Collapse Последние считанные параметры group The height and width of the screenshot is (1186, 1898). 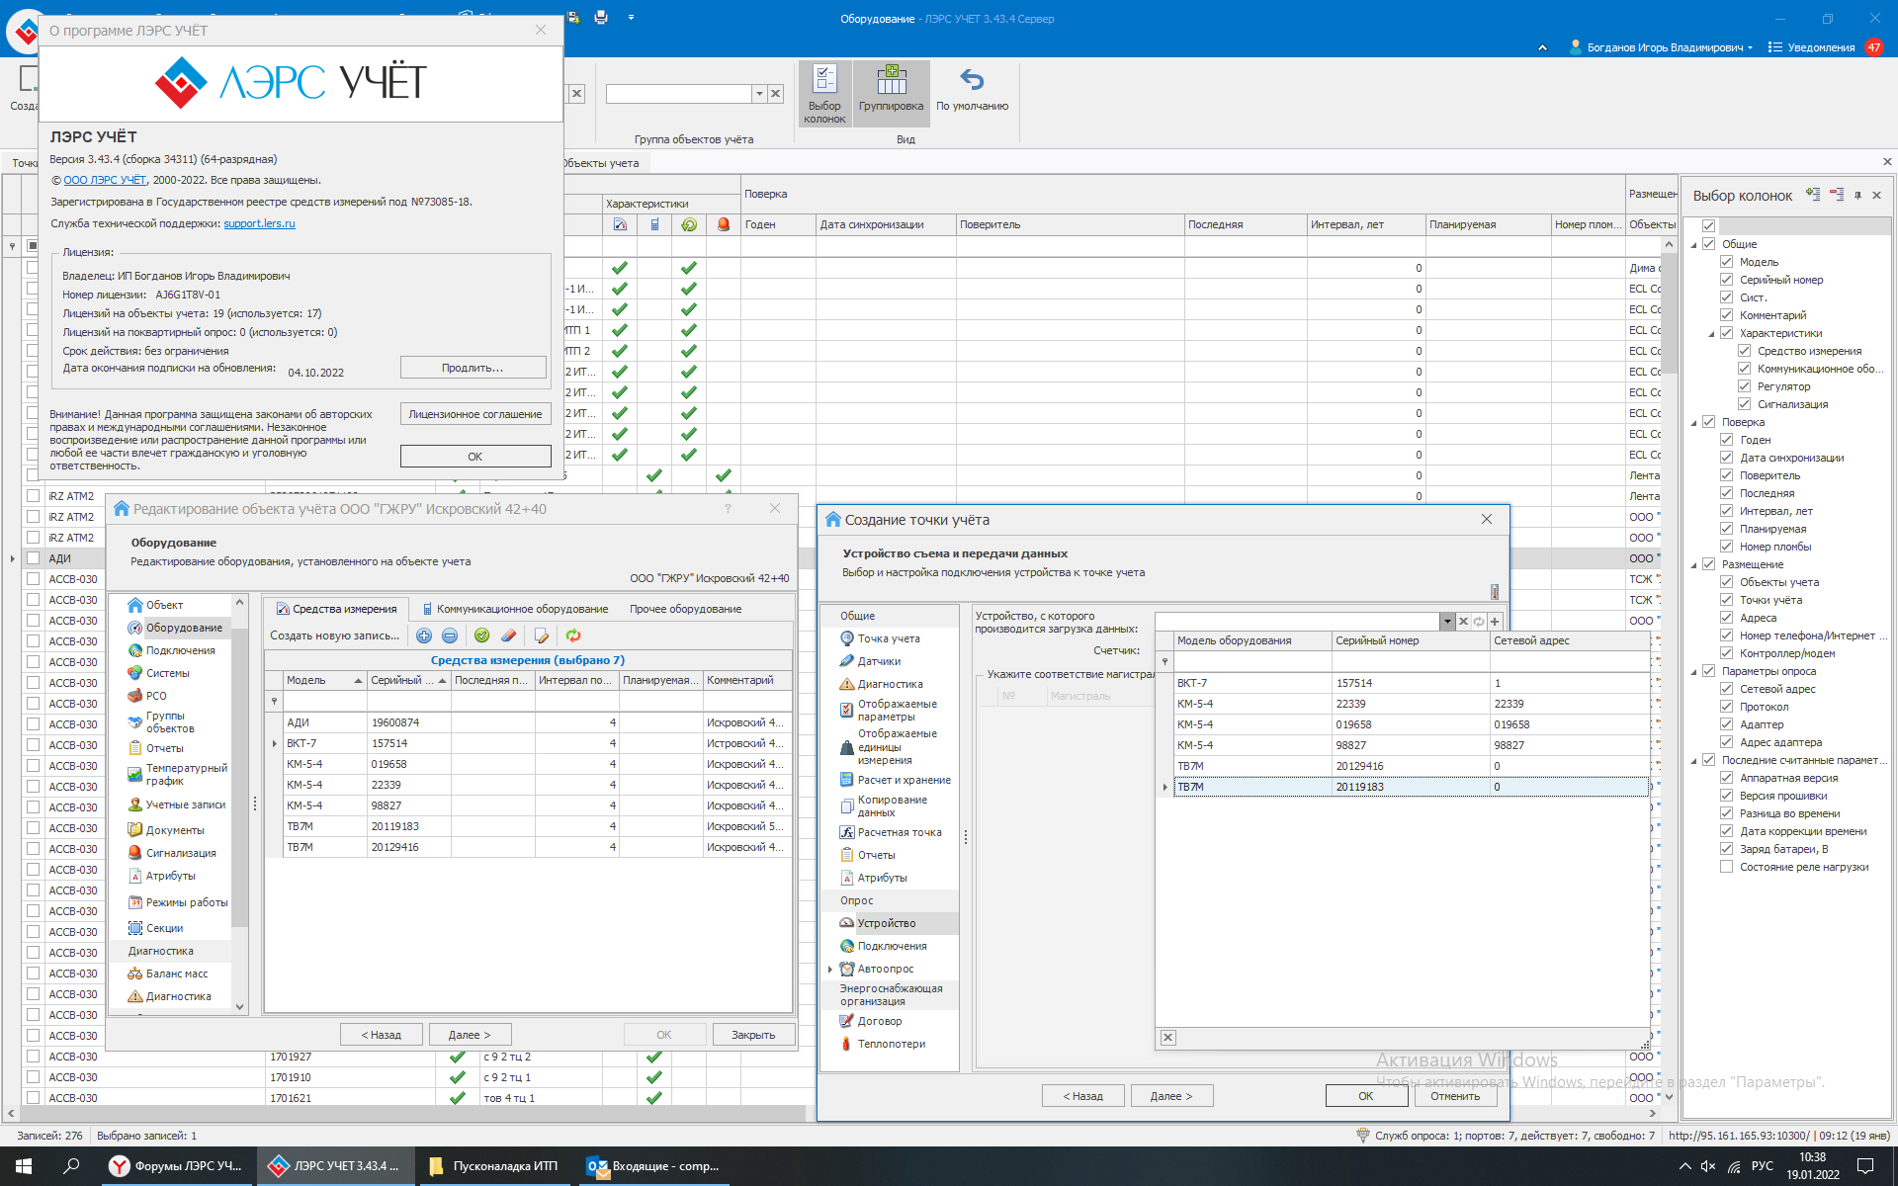pyautogui.click(x=1694, y=761)
